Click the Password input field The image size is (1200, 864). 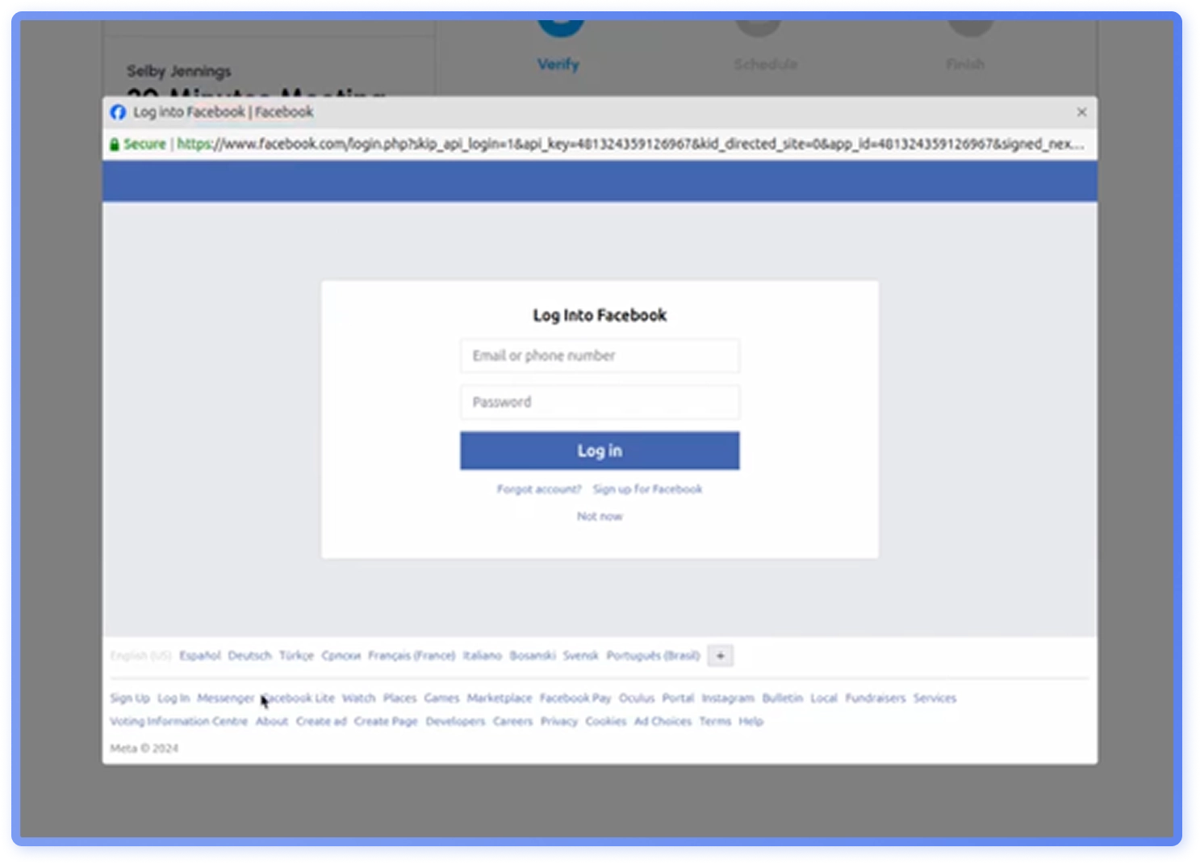tap(599, 401)
